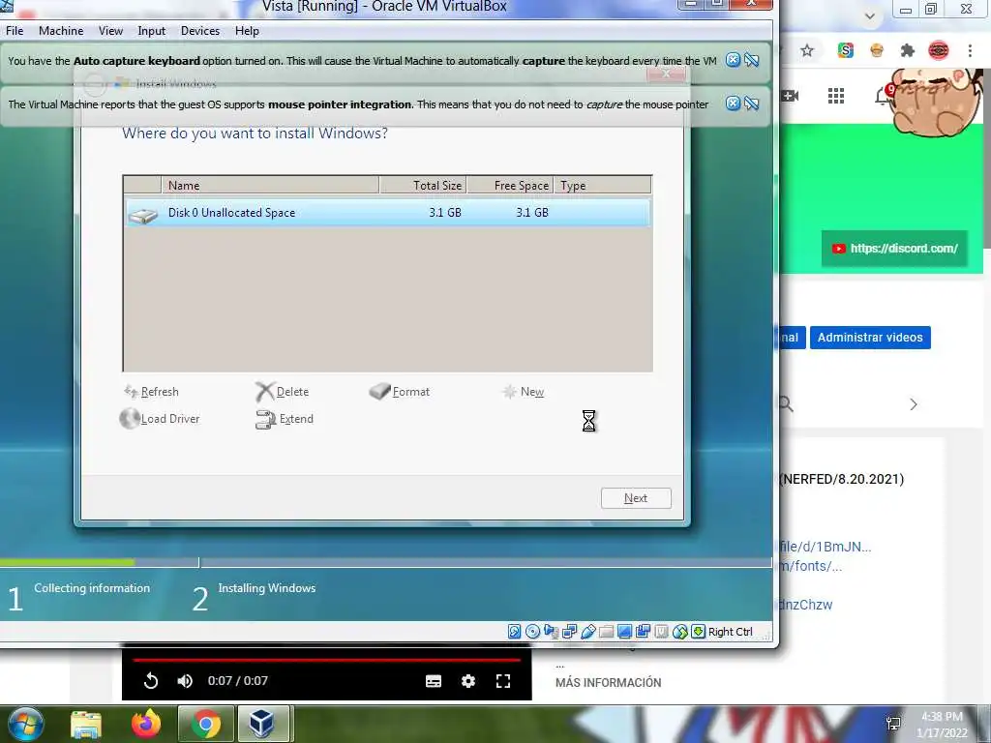Open the Input menu
Image resolution: width=991 pixels, height=743 pixels.
pyautogui.click(x=152, y=31)
